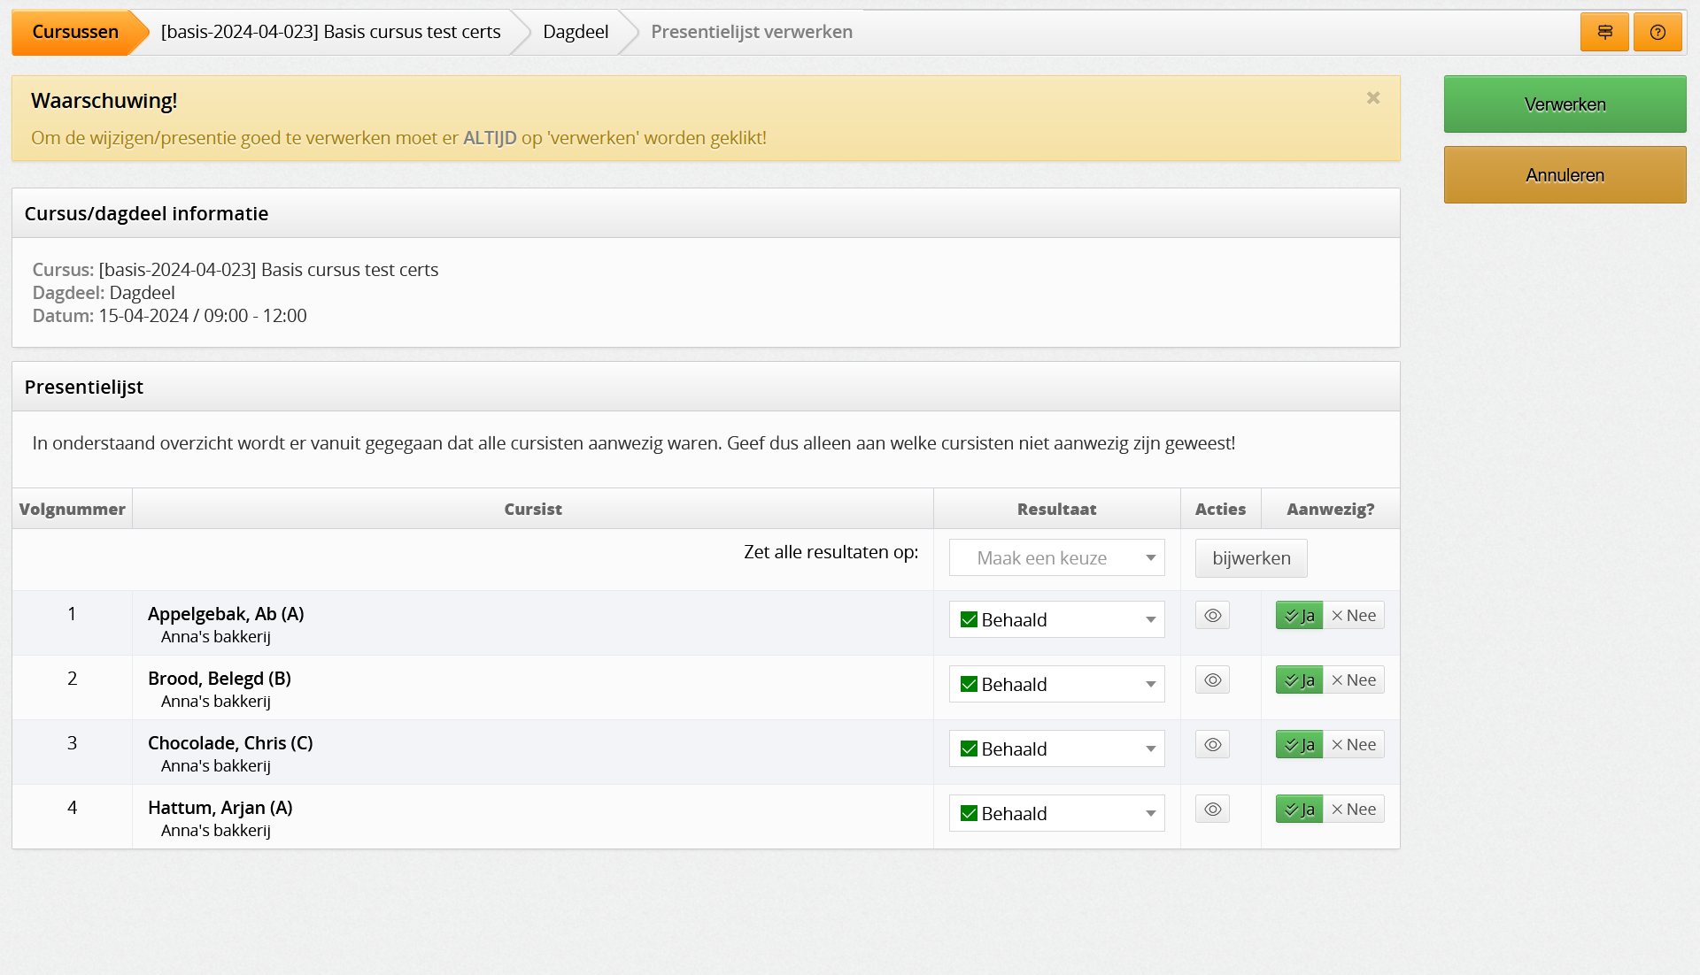
Task: Click the bijwerken button
Action: pyautogui.click(x=1250, y=558)
